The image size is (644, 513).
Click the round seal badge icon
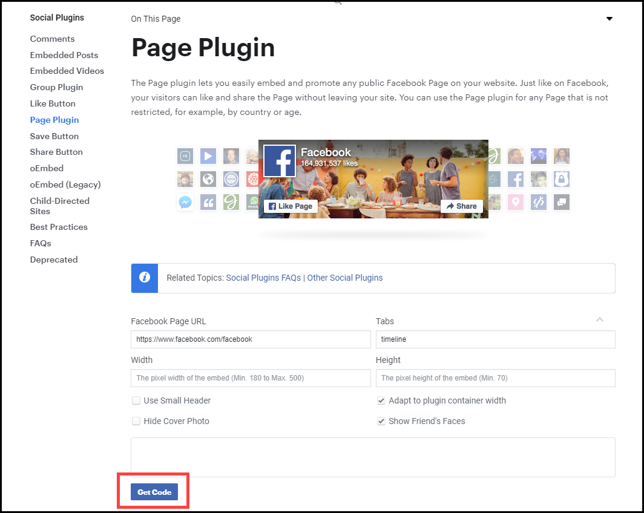coord(231,179)
